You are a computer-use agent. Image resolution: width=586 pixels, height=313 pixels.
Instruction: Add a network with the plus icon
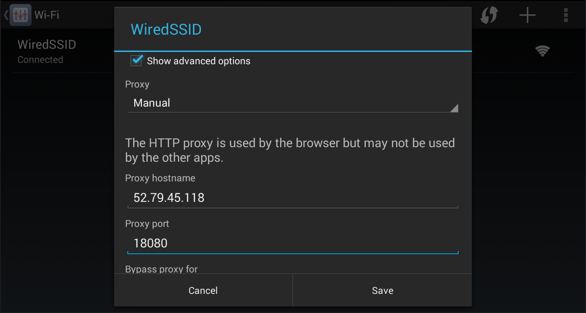527,15
